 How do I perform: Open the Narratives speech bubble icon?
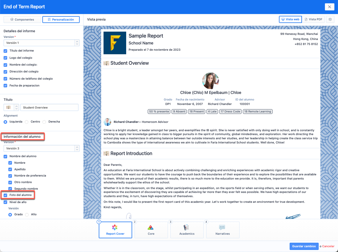click(223, 228)
